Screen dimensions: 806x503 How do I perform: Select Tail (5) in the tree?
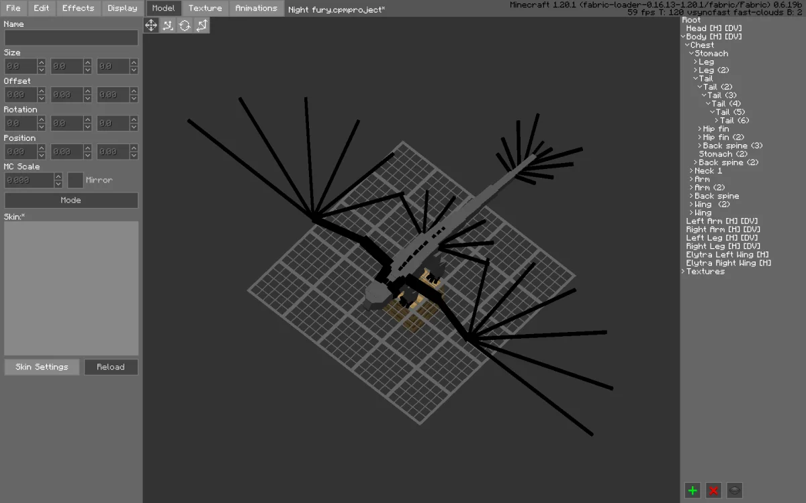[730, 112]
